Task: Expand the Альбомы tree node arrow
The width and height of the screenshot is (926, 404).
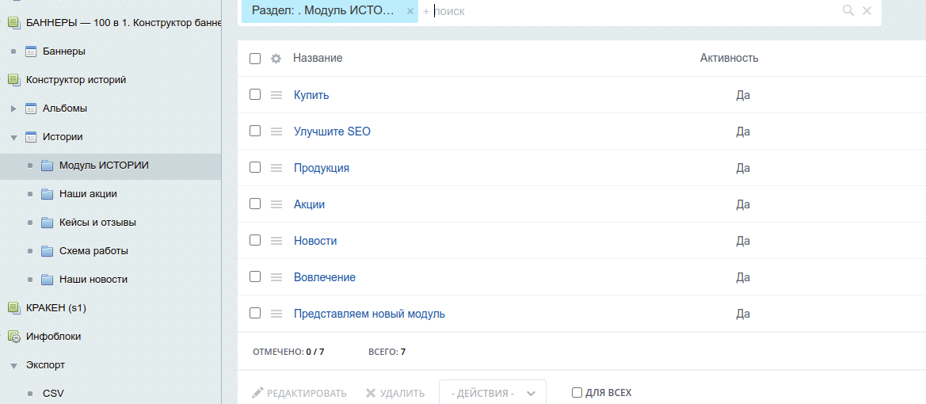Action: [x=14, y=109]
